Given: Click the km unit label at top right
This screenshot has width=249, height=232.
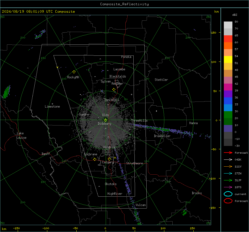Looking at the screenshot, I should click(216, 12).
